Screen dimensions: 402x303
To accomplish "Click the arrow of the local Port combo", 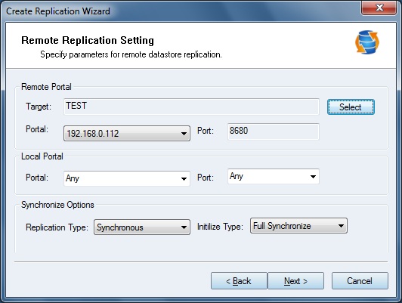I will click(313, 177).
